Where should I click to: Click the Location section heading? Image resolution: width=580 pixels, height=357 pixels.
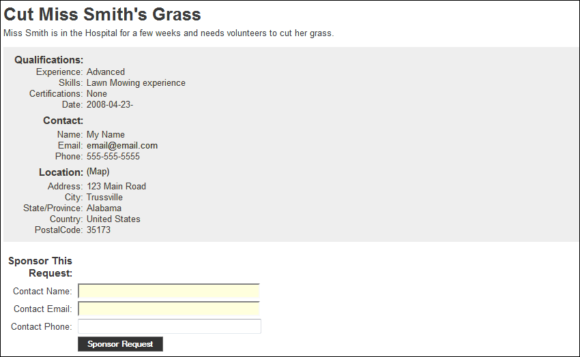pyautogui.click(x=61, y=172)
